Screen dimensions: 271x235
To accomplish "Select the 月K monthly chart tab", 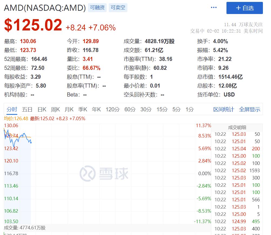I will (69, 109).
